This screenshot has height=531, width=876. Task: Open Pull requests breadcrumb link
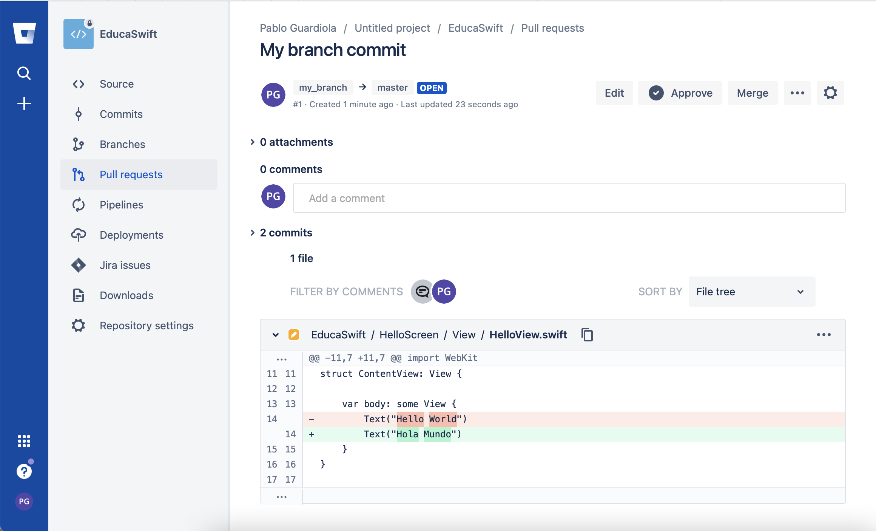(552, 28)
